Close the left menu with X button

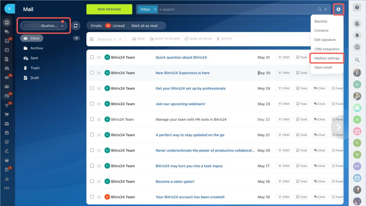click(x=9, y=9)
